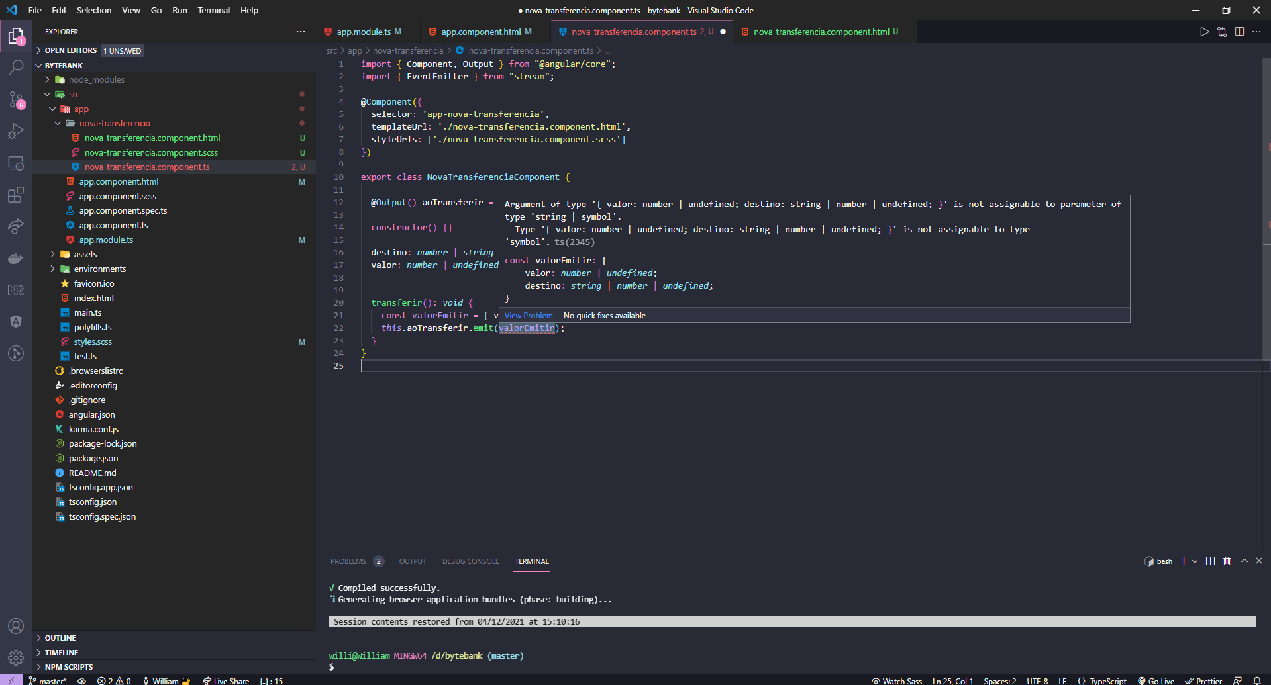Image resolution: width=1271 pixels, height=685 pixels.
Task: Click Watch Sass in status bar
Action: coord(897,680)
